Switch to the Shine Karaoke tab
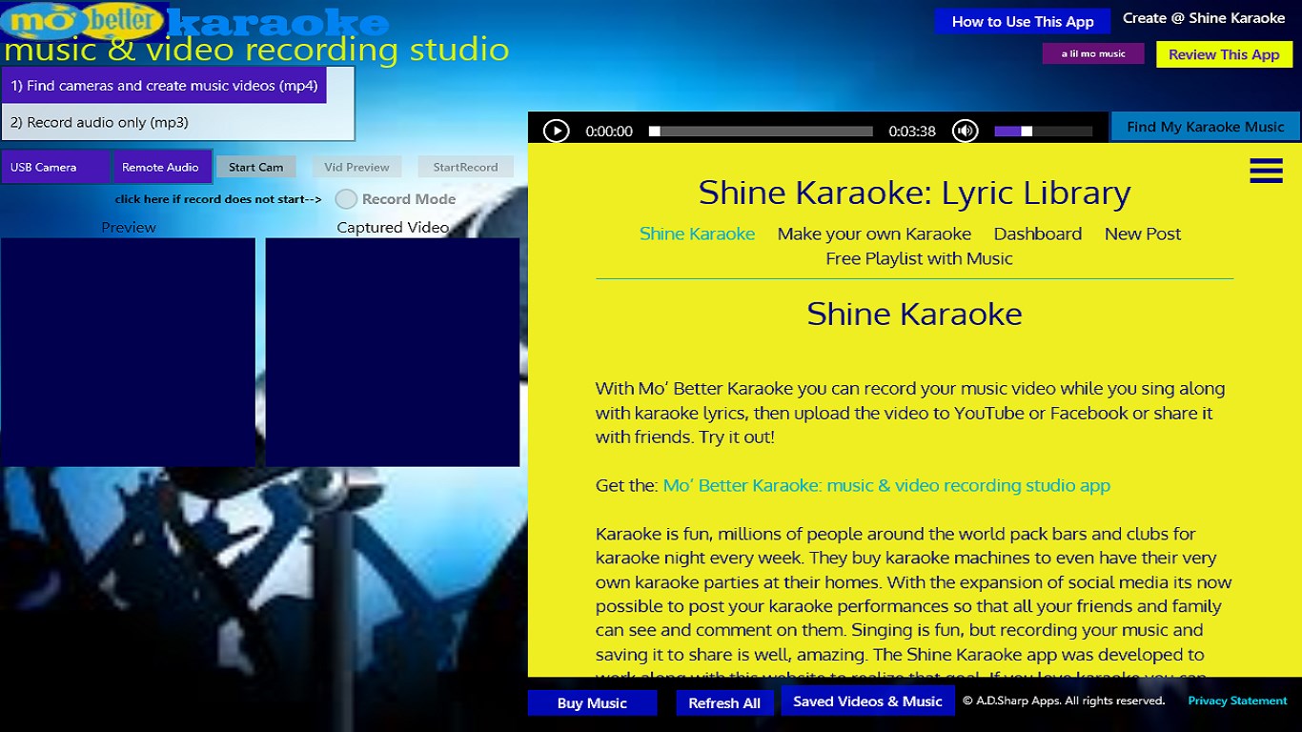This screenshot has height=732, width=1302. coord(697,234)
